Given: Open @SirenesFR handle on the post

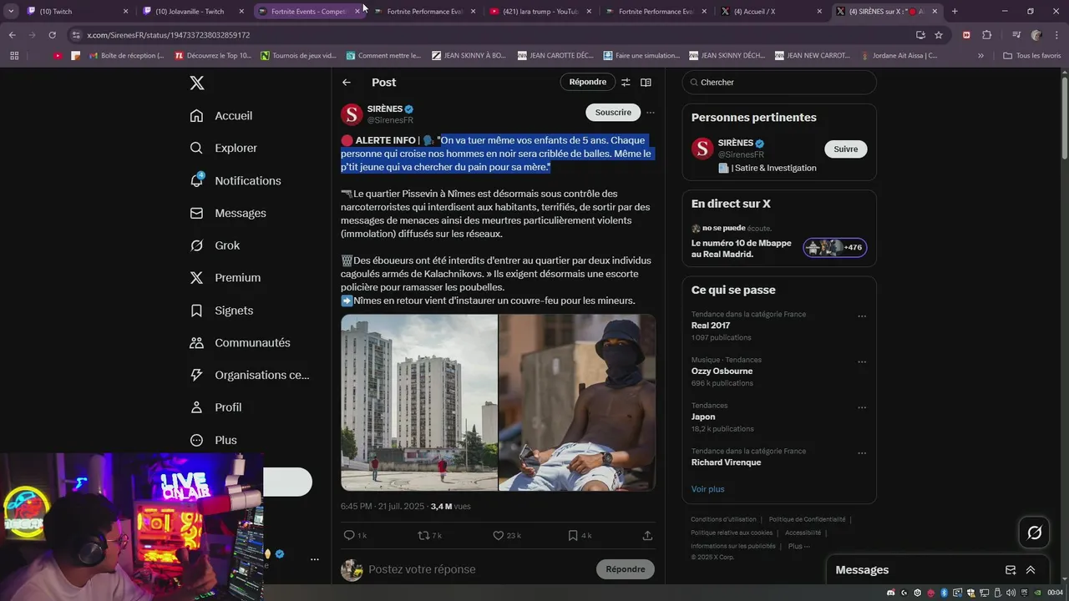Looking at the screenshot, I should pos(390,120).
